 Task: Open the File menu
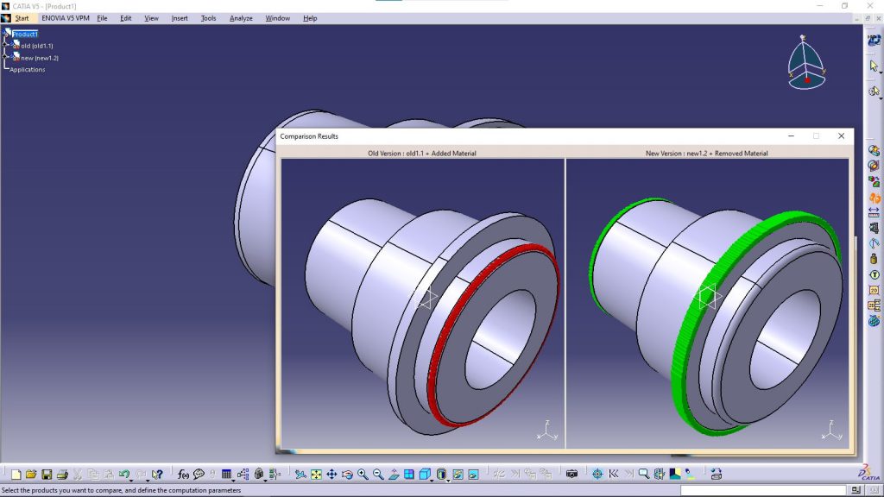click(x=102, y=18)
